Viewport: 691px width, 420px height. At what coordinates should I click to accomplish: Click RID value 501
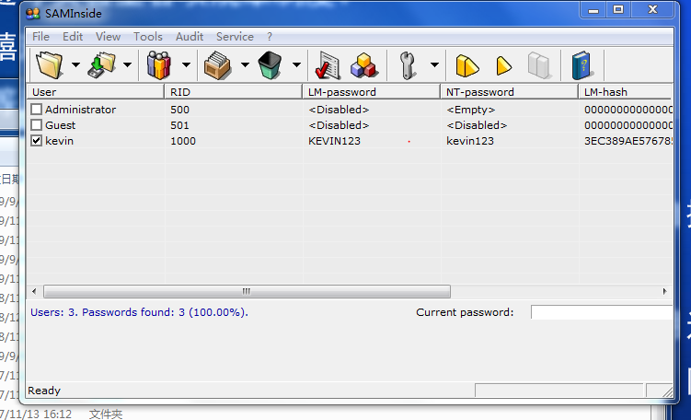pyautogui.click(x=179, y=125)
